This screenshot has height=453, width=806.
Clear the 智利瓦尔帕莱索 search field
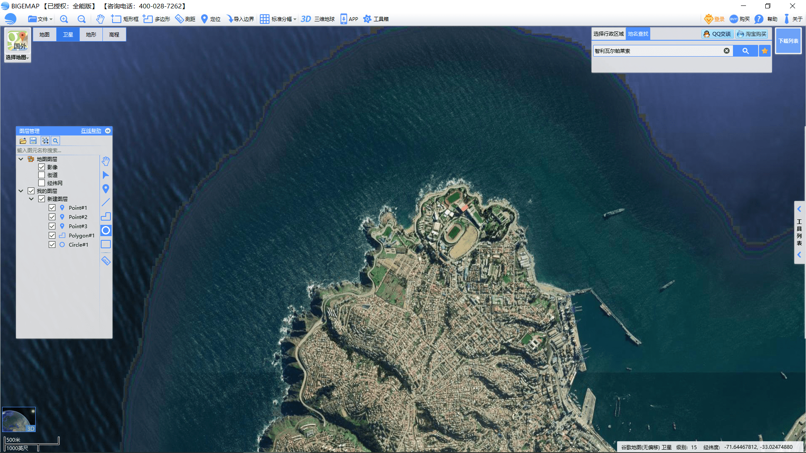726,51
